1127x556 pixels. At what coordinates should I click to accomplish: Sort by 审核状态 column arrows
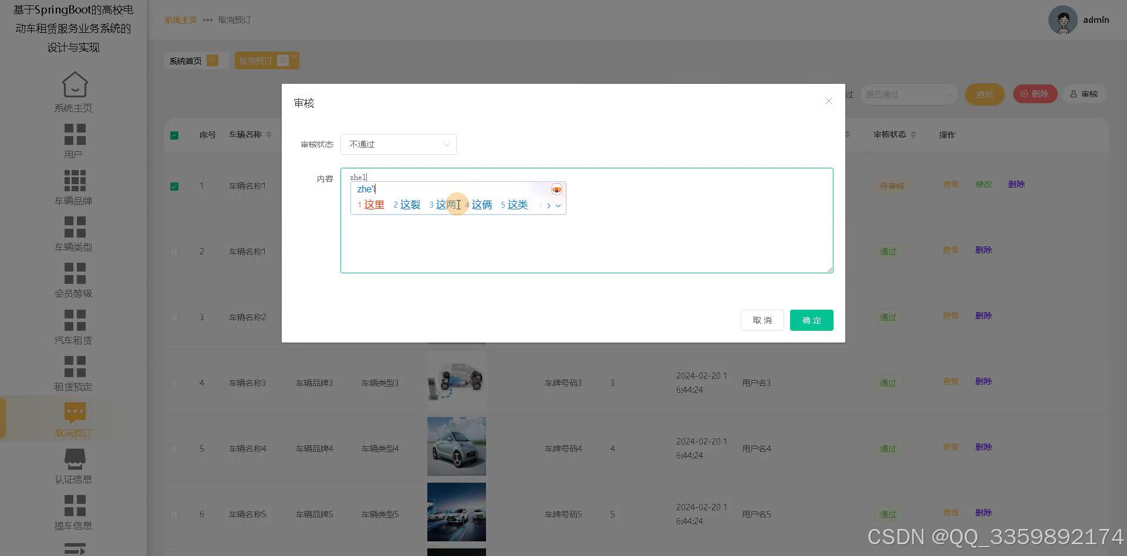(x=913, y=135)
